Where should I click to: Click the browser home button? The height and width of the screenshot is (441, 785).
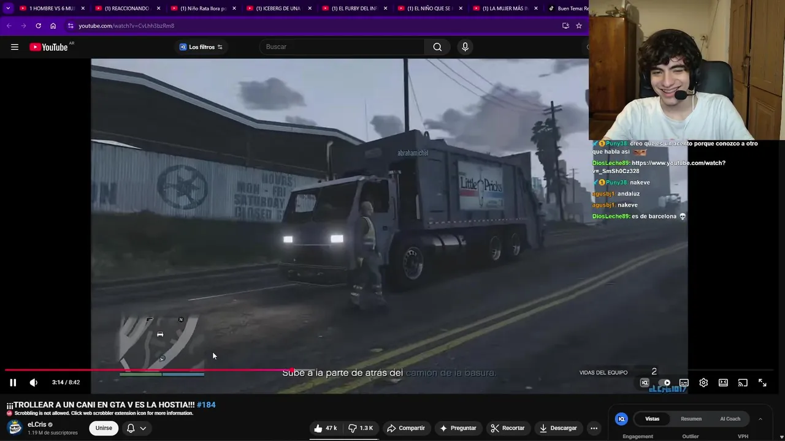(53, 26)
